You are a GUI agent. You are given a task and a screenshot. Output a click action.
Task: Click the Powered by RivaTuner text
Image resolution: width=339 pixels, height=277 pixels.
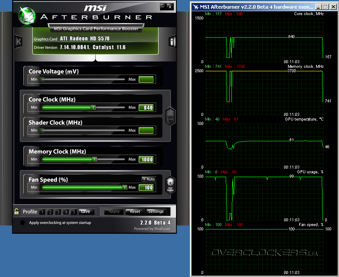coord(152,229)
